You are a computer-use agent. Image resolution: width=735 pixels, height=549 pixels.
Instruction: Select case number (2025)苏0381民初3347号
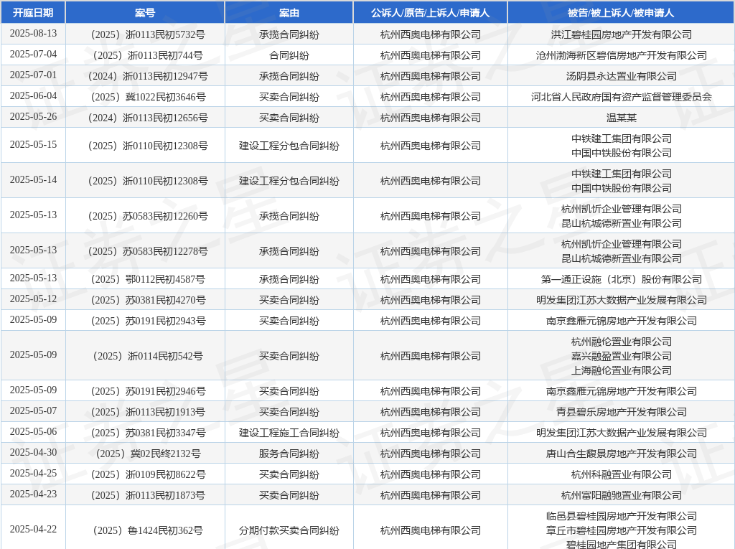tap(148, 433)
